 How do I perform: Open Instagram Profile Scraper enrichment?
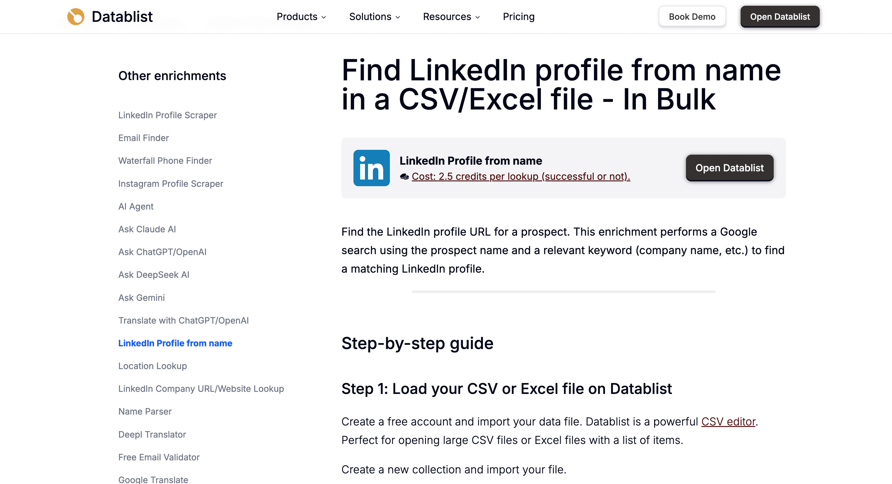coord(171,183)
